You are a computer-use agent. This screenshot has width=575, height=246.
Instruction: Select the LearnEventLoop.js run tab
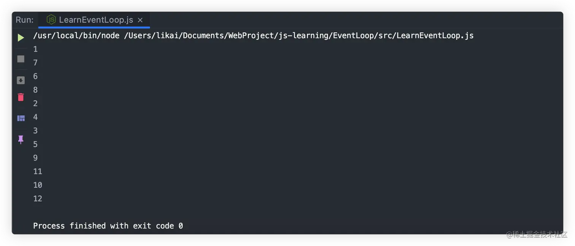point(94,20)
